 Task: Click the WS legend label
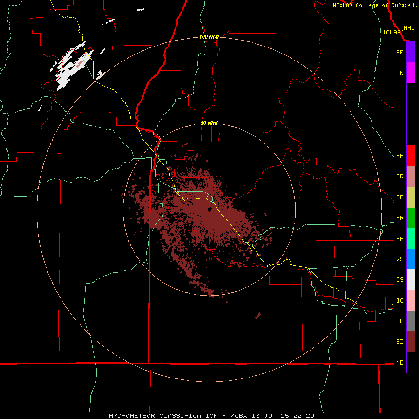click(399, 259)
